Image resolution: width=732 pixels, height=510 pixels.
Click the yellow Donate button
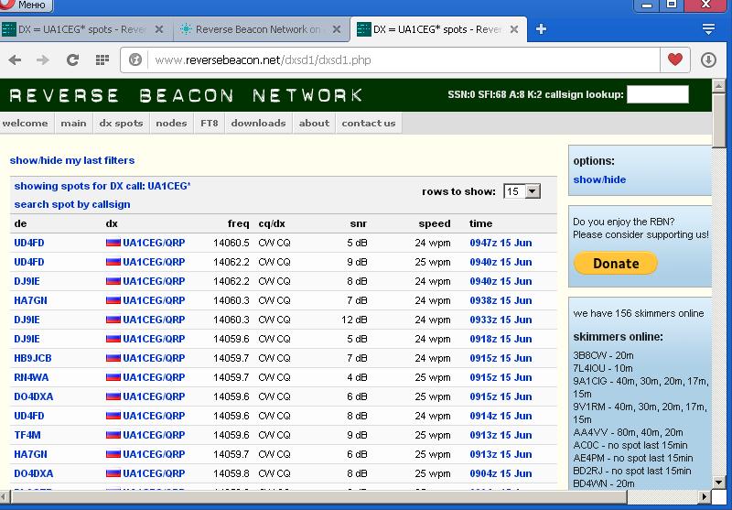pyautogui.click(x=615, y=263)
